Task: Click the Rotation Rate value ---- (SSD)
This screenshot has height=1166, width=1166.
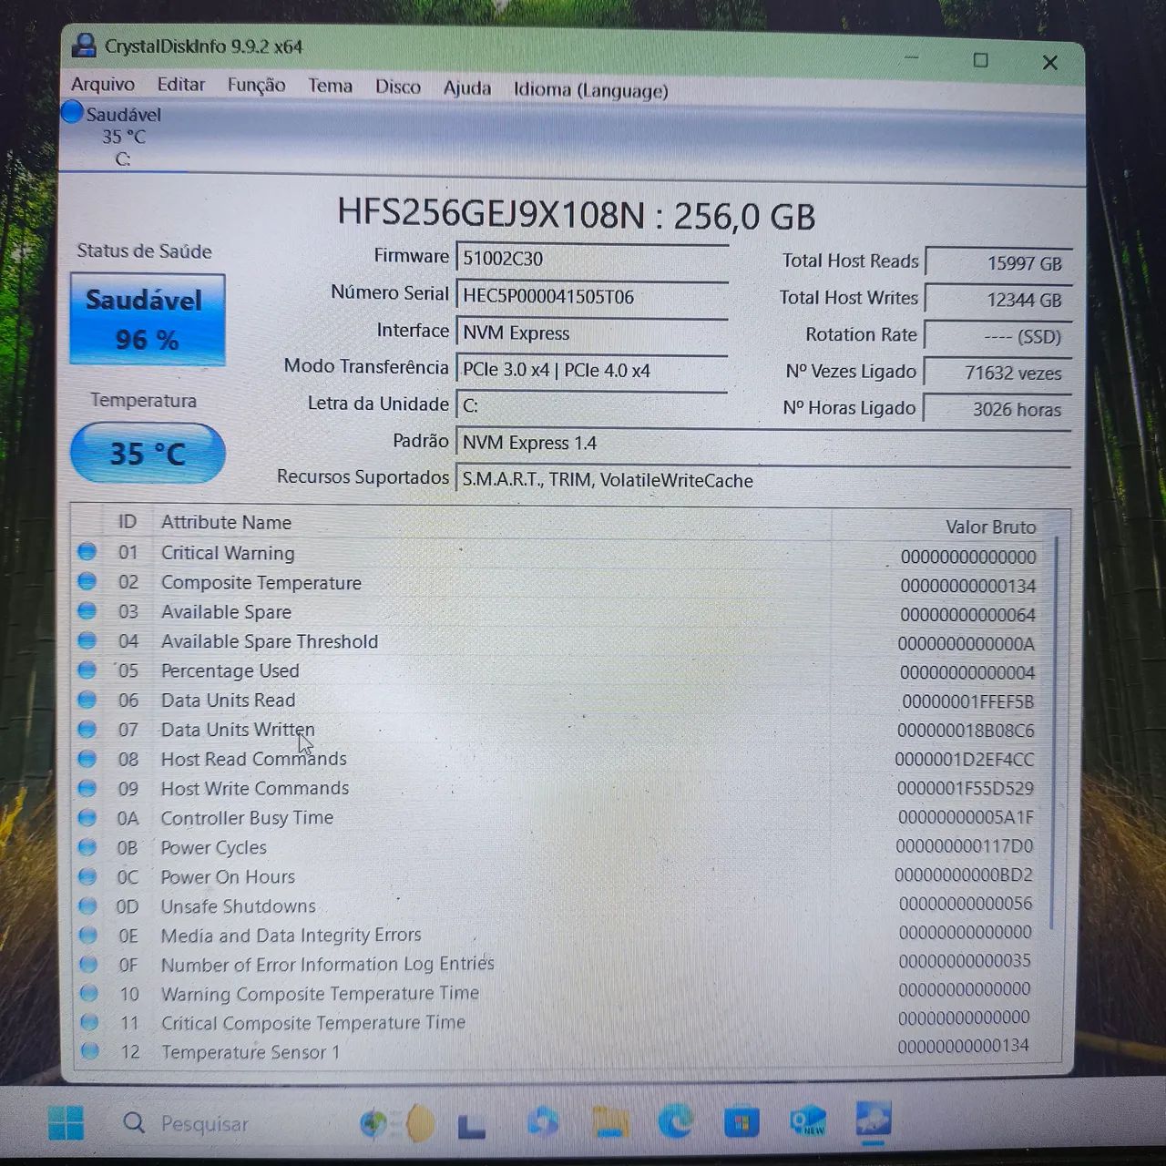Action: coord(998,336)
